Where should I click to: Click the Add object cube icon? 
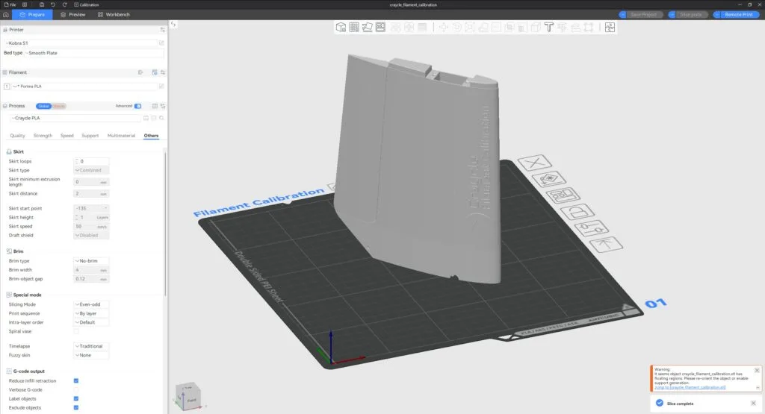pyautogui.click(x=341, y=28)
